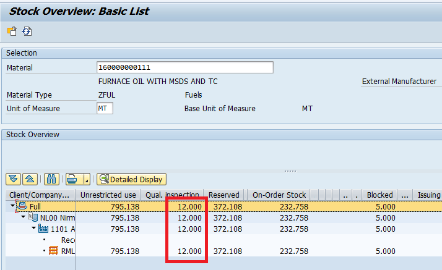Click the Reserved column header
Image resolution: width=442 pixels, height=270 pixels.
coord(223,195)
